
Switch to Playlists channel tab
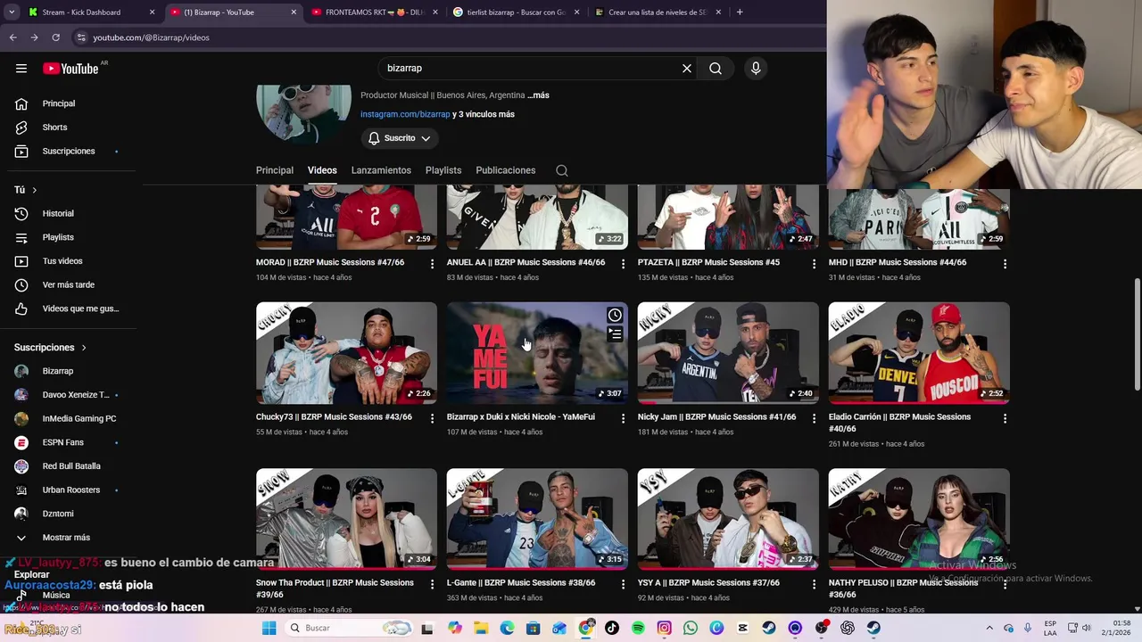point(443,170)
